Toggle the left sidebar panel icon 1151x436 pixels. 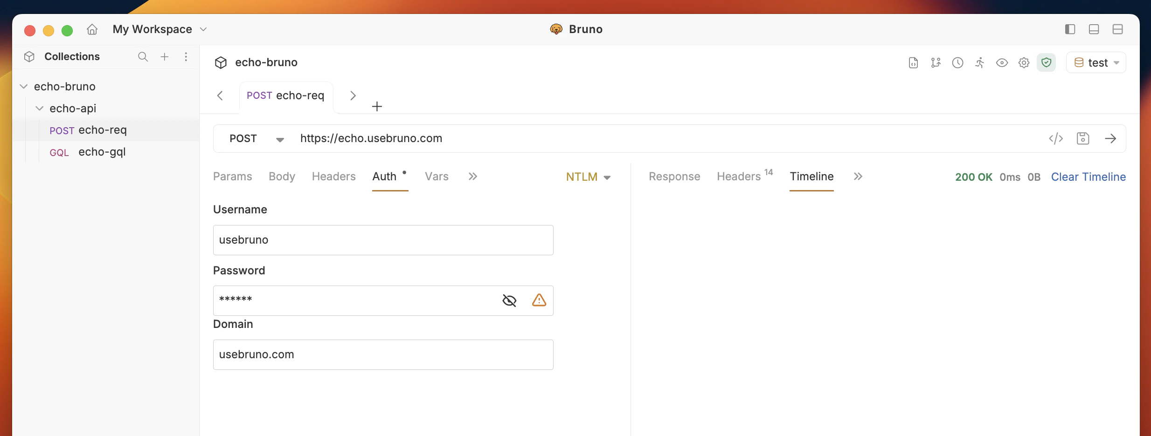[1070, 29]
